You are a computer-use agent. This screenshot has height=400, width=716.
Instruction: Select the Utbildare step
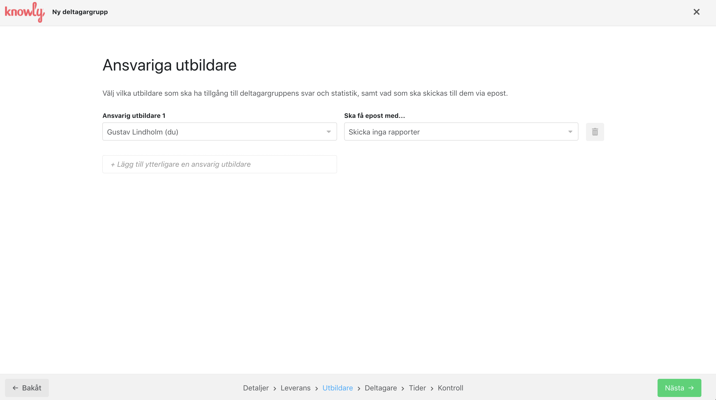pyautogui.click(x=337, y=388)
